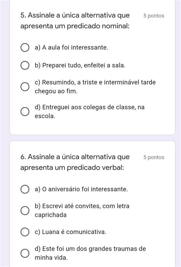Click the label 'Entreguei aos colegas de classe, na escola.'
This screenshot has width=181, height=267.
point(90,112)
